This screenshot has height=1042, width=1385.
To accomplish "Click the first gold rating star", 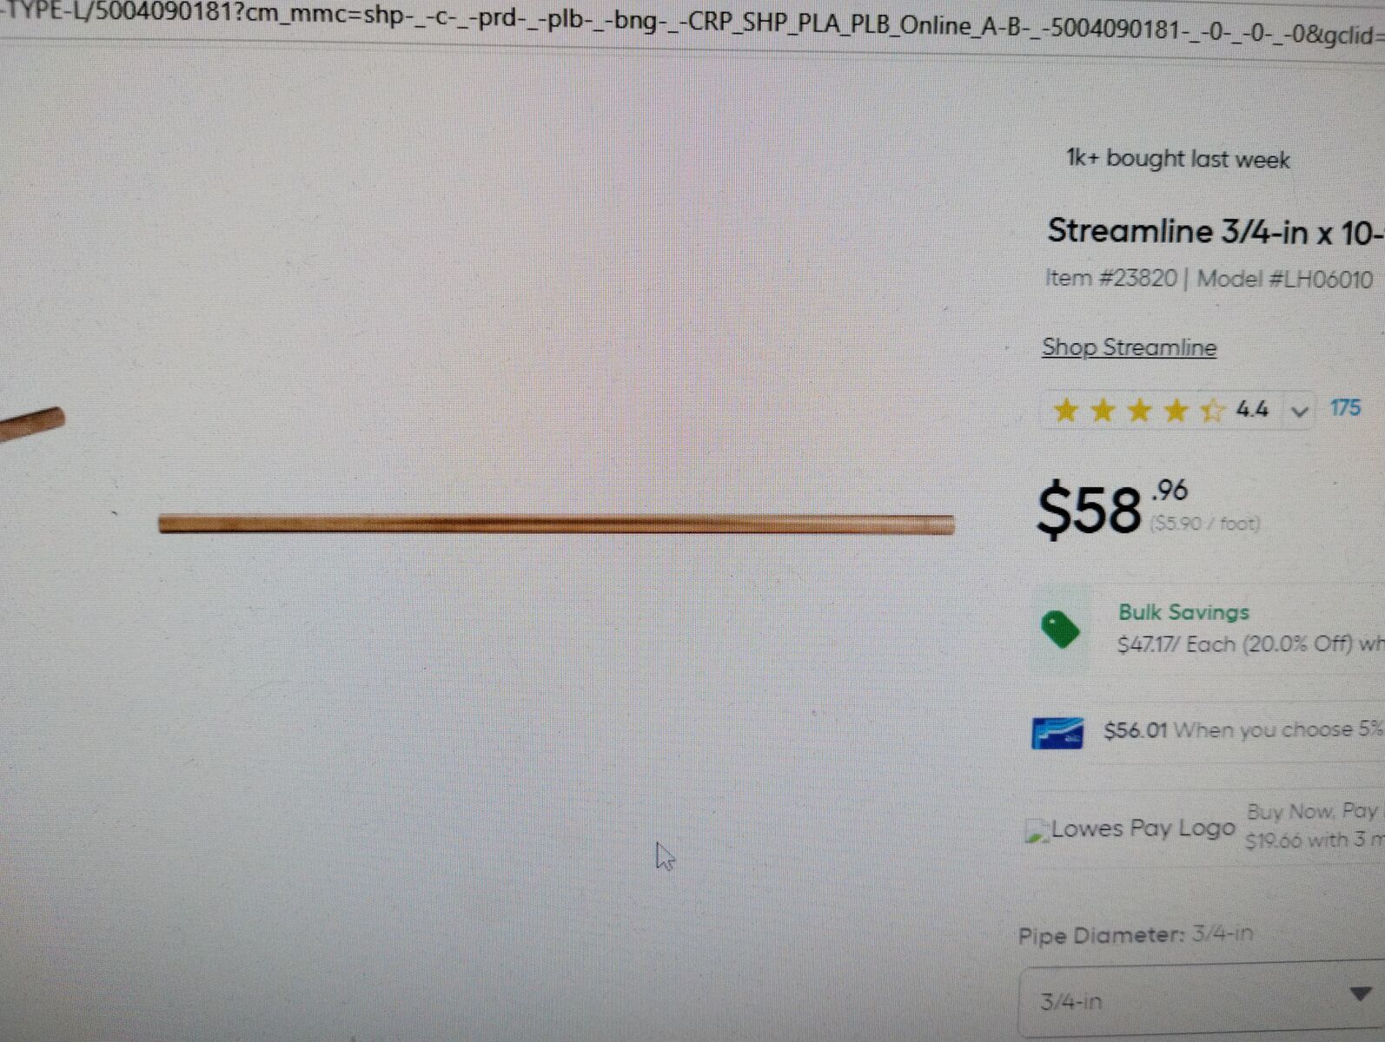I will click(1065, 410).
